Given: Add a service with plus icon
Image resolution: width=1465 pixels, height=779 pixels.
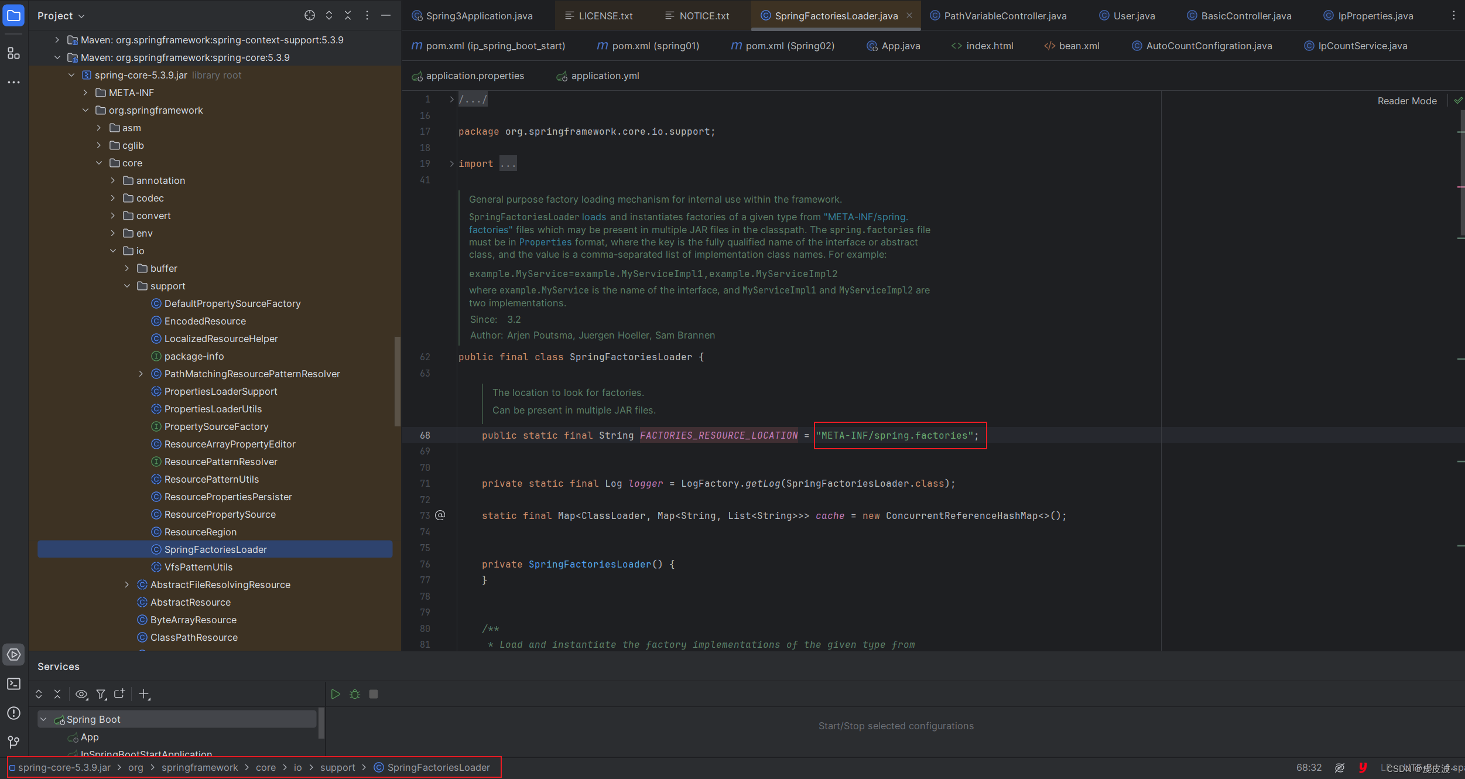Looking at the screenshot, I should (144, 694).
